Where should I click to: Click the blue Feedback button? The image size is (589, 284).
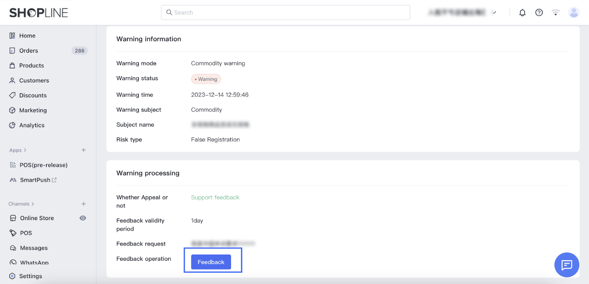[211, 262]
